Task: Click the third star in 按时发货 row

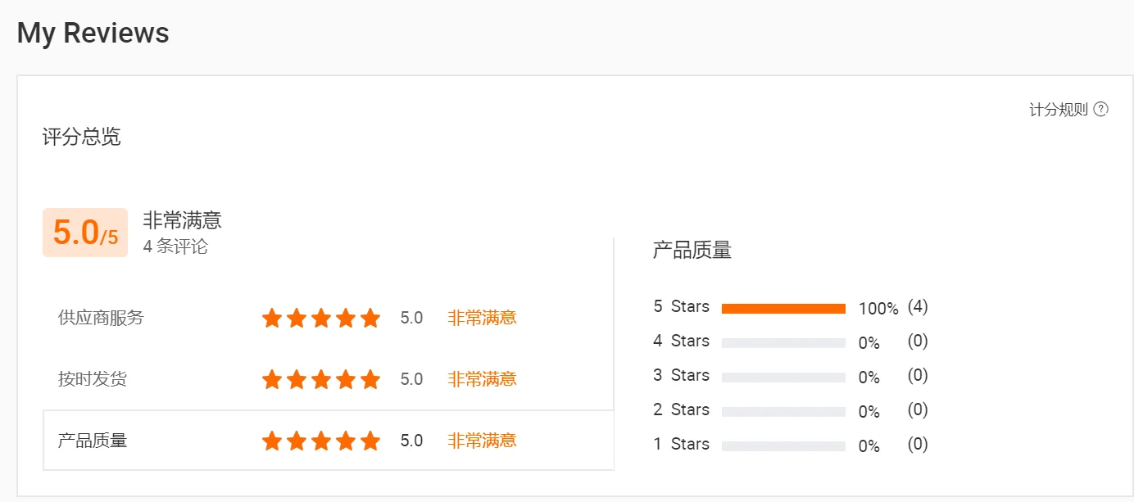Action: (x=321, y=379)
